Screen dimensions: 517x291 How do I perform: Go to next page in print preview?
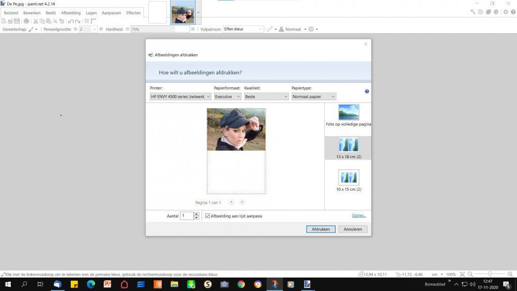click(242, 202)
